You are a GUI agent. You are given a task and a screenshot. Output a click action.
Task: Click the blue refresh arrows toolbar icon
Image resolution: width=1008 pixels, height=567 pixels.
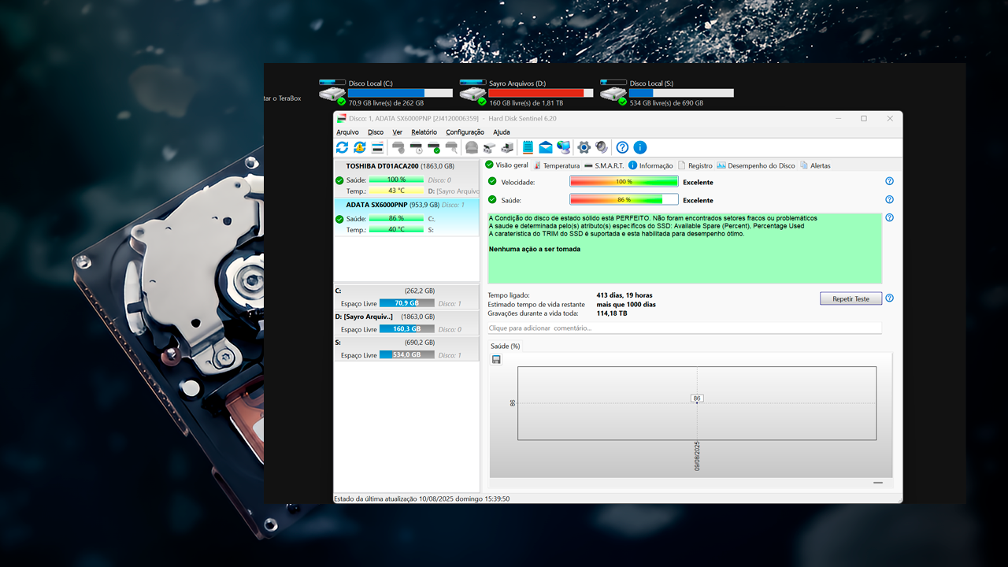pyautogui.click(x=342, y=147)
